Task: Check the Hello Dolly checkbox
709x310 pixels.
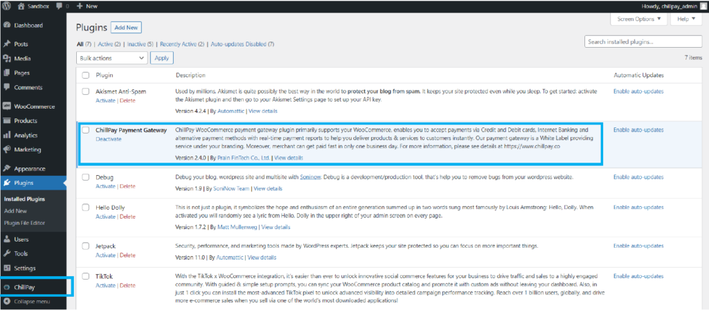Action: (85, 208)
